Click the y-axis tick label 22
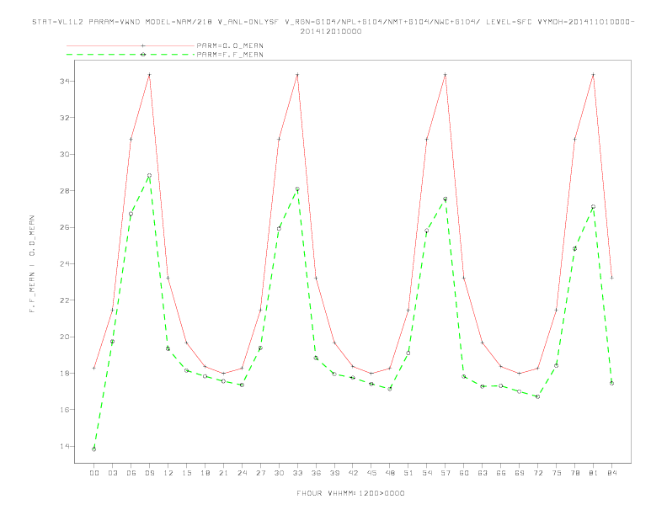Viewport: 667px width, 515px height. 65,300
